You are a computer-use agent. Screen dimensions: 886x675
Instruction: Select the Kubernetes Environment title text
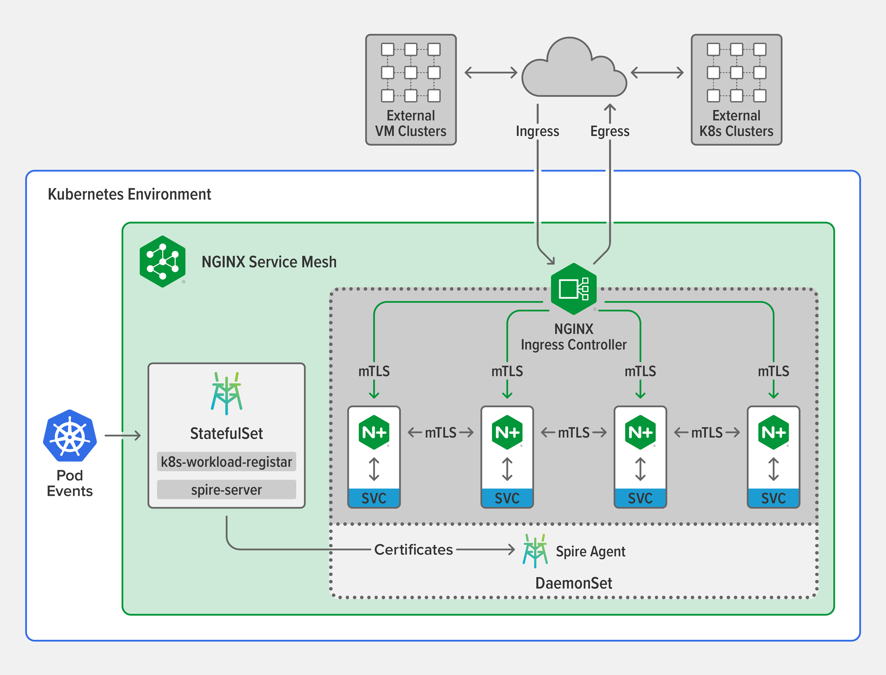[129, 194]
